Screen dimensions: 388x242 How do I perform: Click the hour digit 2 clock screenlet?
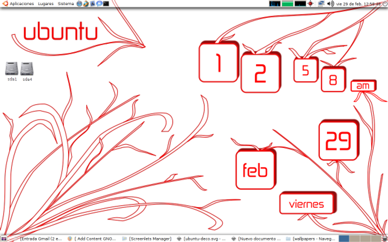pos(261,72)
